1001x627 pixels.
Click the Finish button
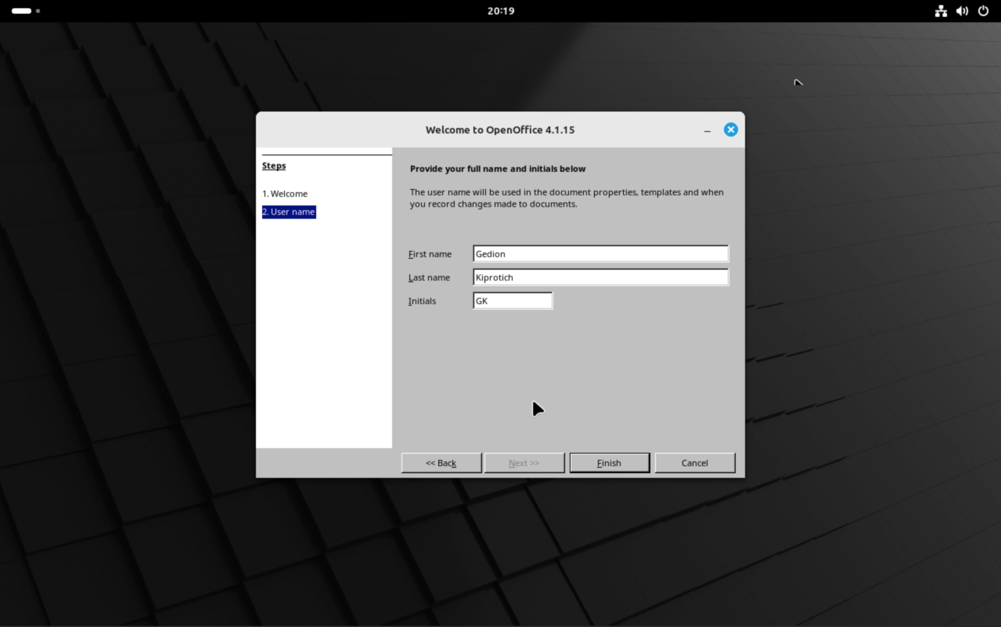609,463
